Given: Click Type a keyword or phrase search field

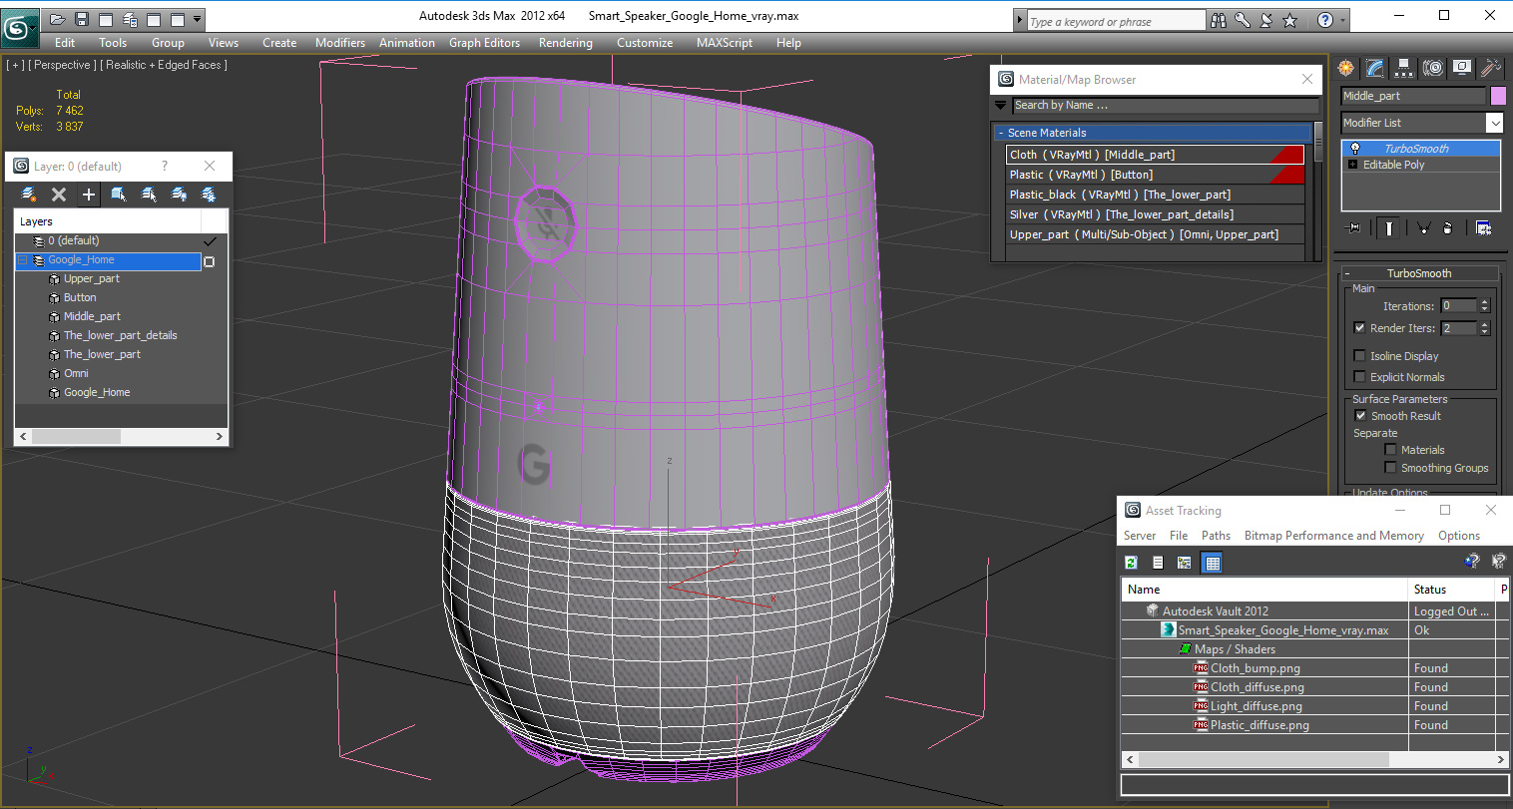Looking at the screenshot, I should 1116,21.
